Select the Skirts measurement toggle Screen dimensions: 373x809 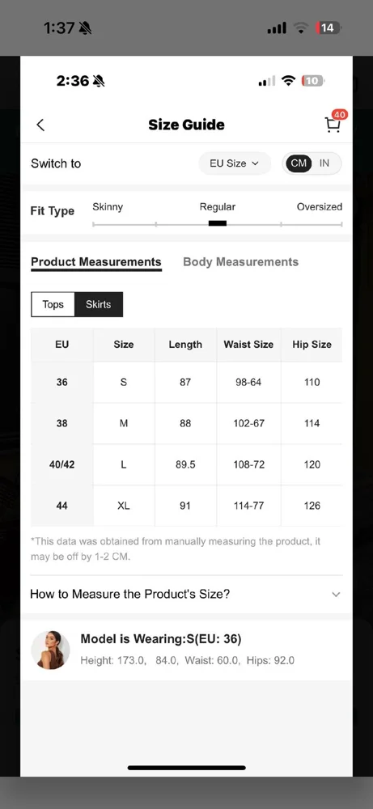pos(99,304)
